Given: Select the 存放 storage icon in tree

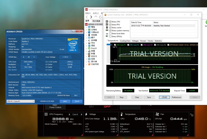Looking at the screenshot, I should coord(89,43).
